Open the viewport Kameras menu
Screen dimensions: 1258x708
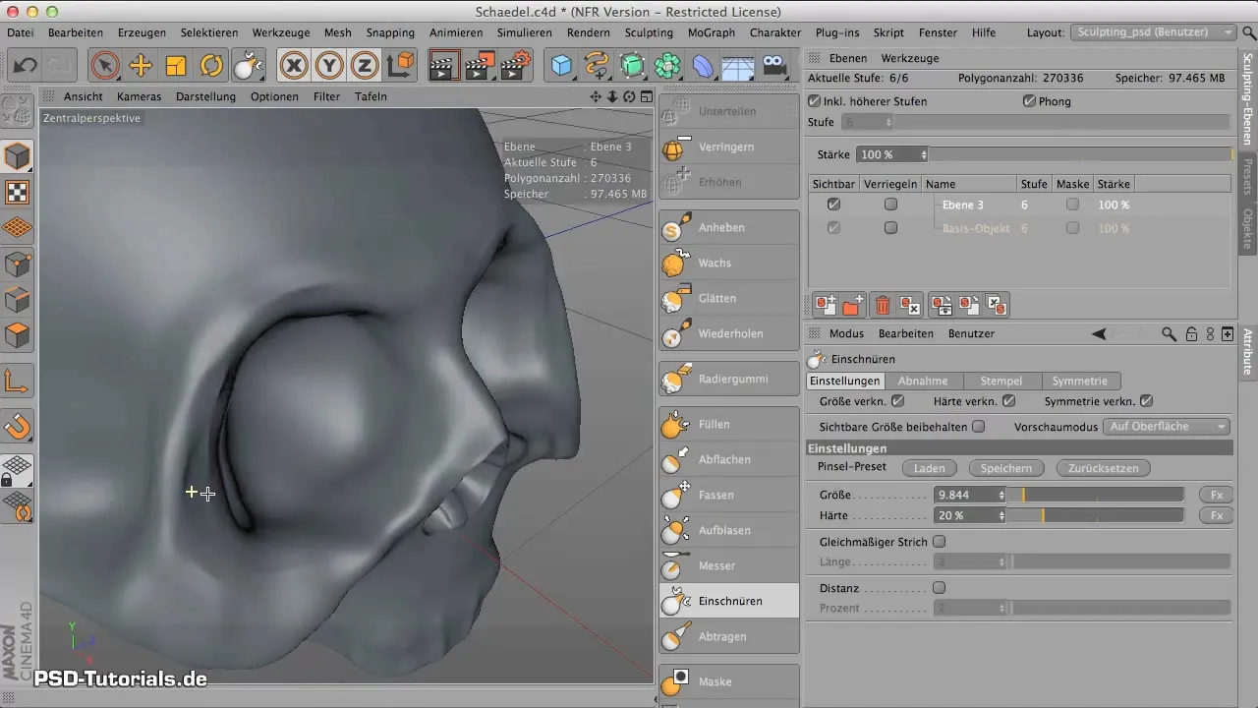[139, 96]
